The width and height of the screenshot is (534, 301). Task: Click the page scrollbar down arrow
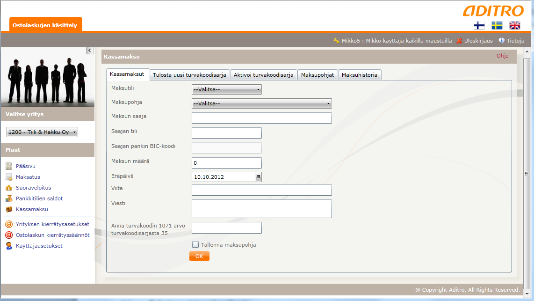[x=527, y=294]
